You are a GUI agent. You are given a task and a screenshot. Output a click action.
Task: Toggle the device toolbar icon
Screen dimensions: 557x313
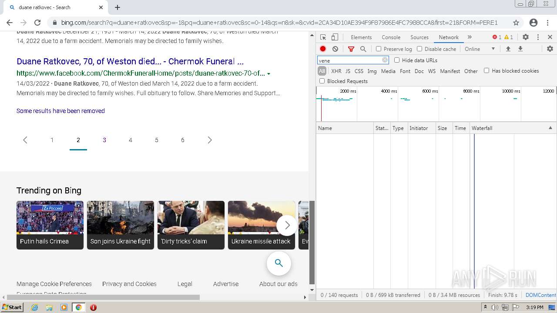[335, 37]
